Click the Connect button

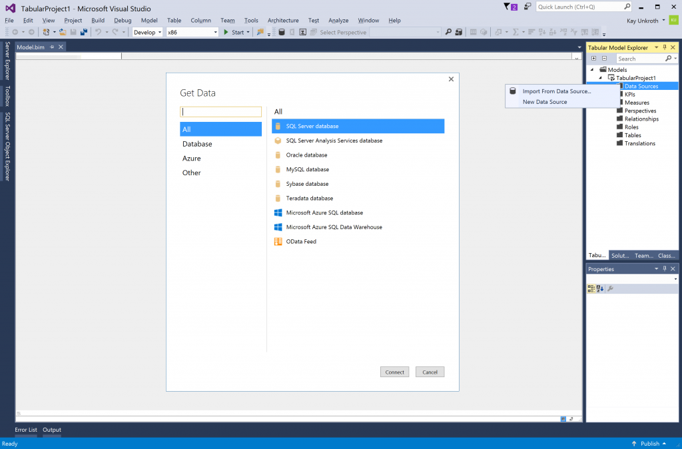click(394, 372)
